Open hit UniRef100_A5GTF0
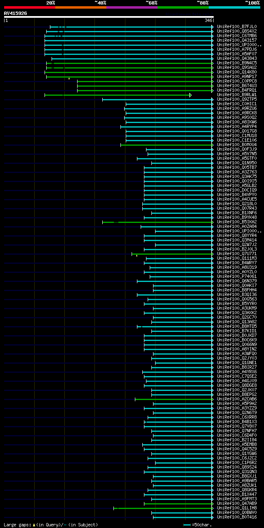Viewport: 264px width, 528px height. (x=237, y=158)
